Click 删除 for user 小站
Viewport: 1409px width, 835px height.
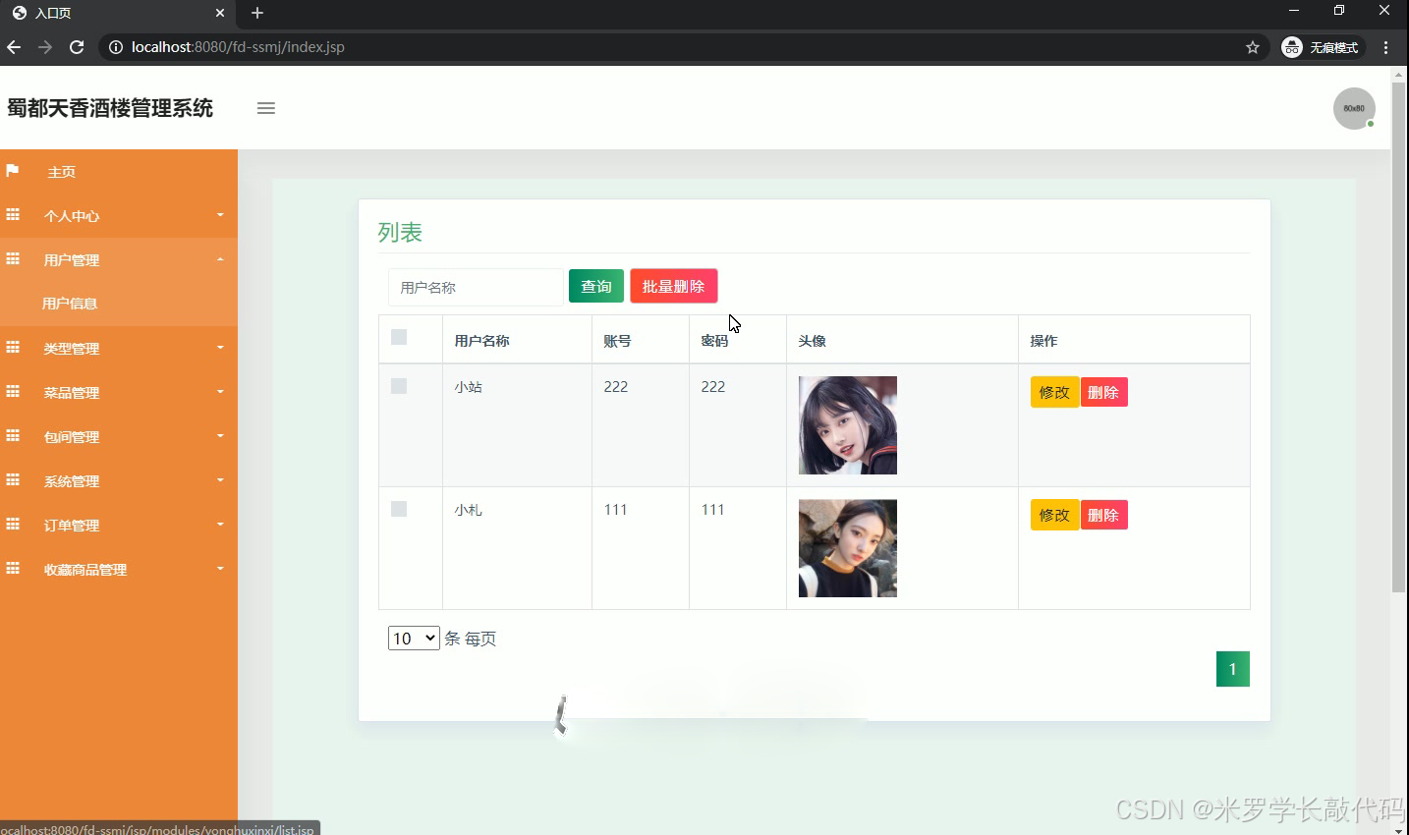point(1103,392)
